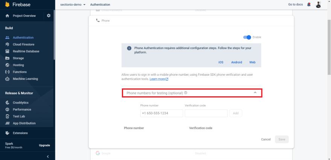Click the Project Overview home icon
331x160 pixels.
[x=8, y=16]
